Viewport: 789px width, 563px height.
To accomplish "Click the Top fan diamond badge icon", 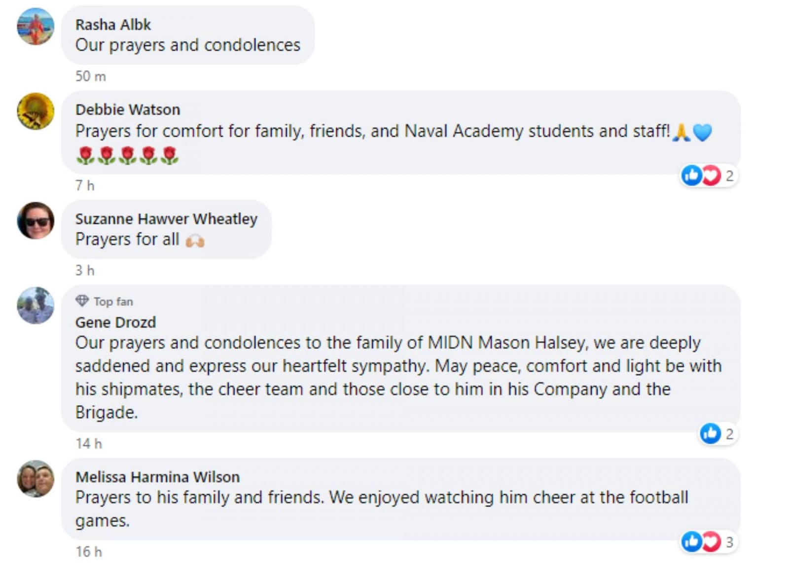I will click(82, 301).
